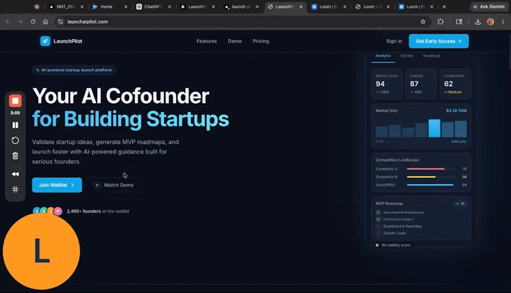The height and width of the screenshot is (293, 511).
Task: Click the 94 viability score badge
Action: (x=393, y=245)
